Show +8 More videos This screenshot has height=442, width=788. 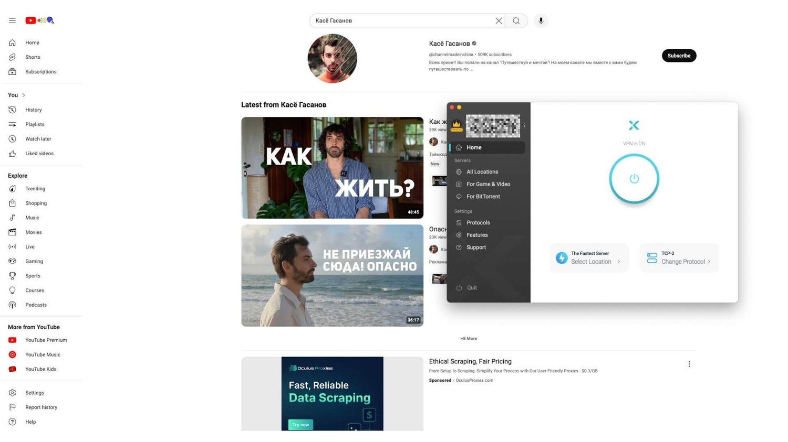point(469,339)
